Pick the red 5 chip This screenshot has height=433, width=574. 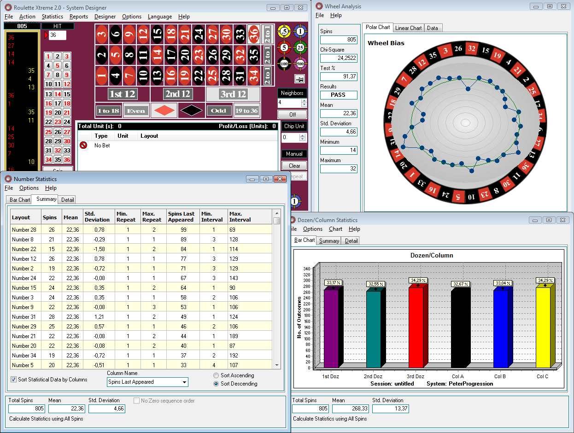[x=284, y=47]
